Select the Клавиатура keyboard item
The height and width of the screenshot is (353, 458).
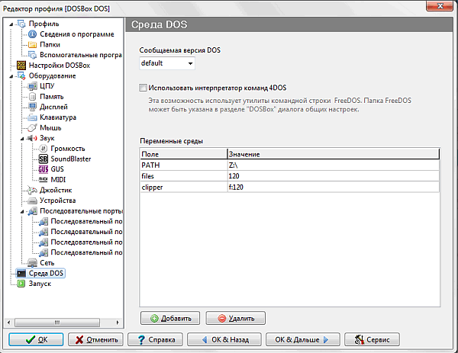coord(57,117)
